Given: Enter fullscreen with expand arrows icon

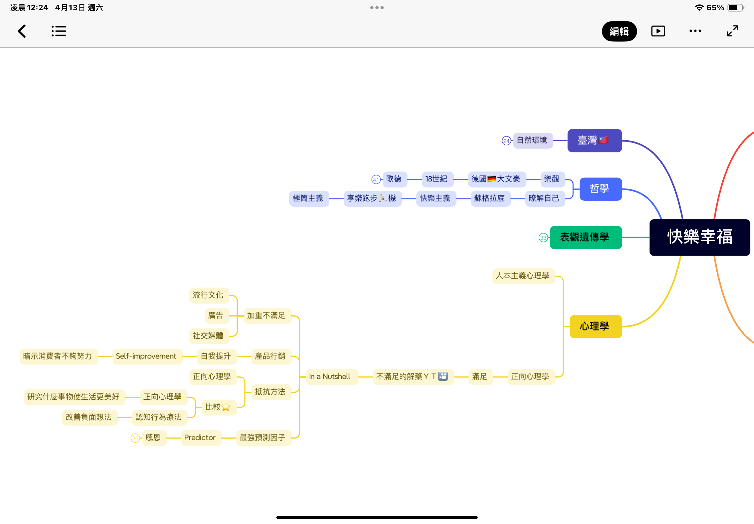Looking at the screenshot, I should pyautogui.click(x=732, y=31).
